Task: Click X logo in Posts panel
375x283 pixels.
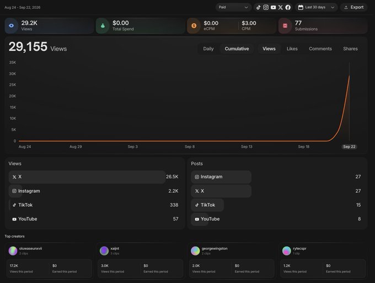Action: 197,191
